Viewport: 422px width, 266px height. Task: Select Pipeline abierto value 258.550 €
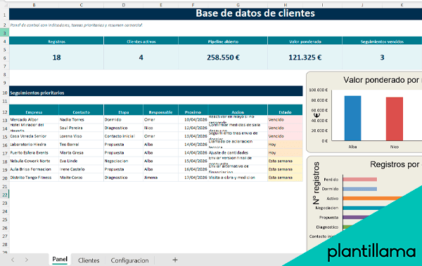tap(223, 58)
